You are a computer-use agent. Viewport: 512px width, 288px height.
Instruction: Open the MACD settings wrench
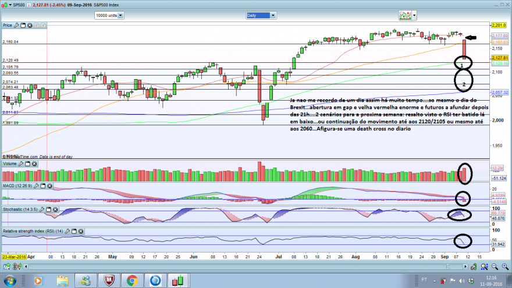coord(36,186)
